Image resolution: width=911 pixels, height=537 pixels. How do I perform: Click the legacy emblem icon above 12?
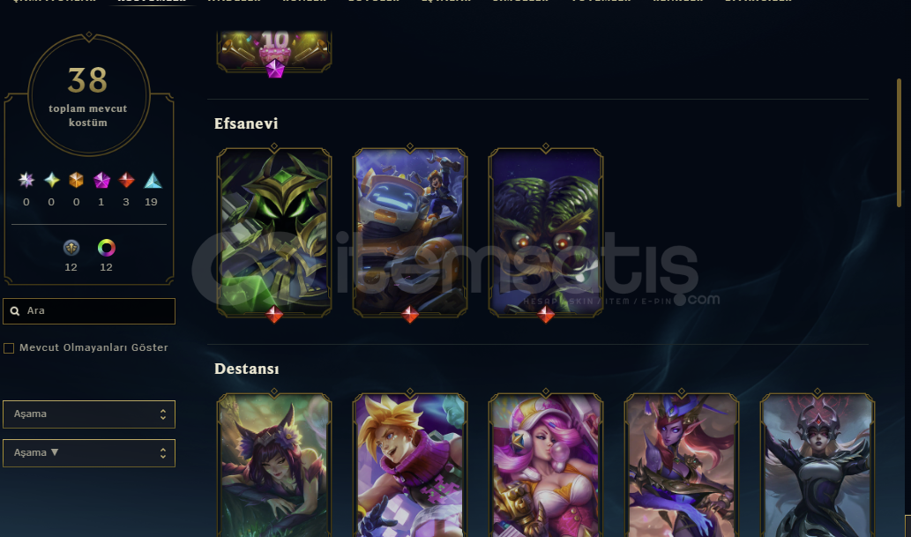[71, 248]
